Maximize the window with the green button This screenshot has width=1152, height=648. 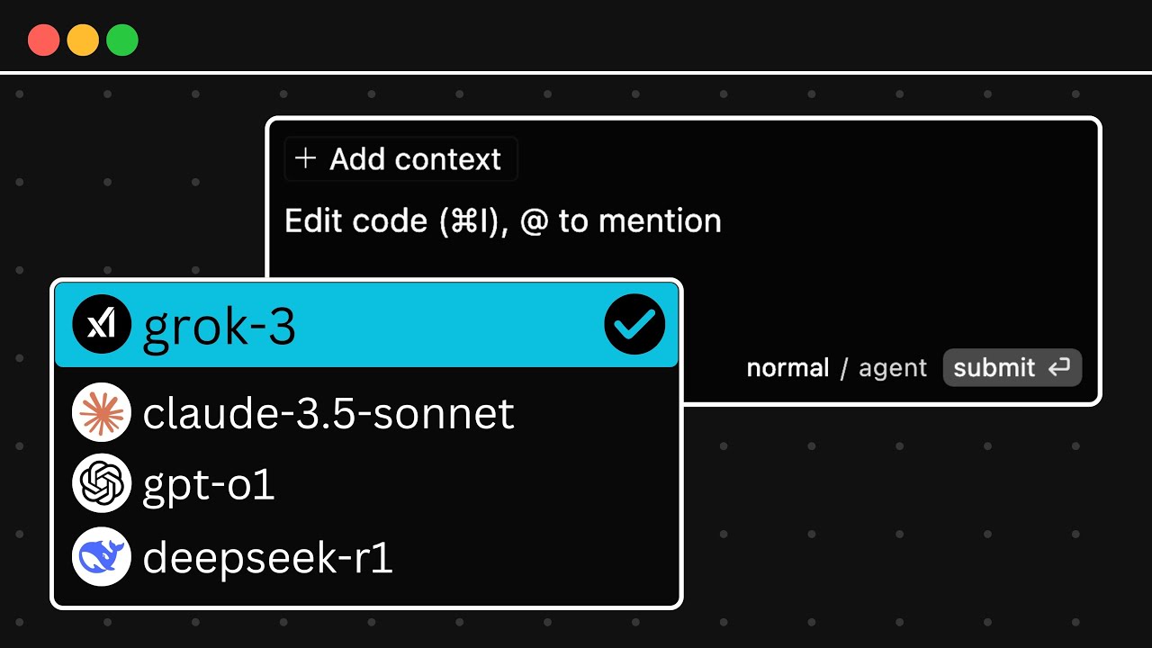(122, 40)
